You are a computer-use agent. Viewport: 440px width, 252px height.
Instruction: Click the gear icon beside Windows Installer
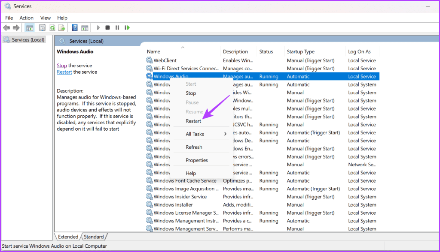[149, 204]
